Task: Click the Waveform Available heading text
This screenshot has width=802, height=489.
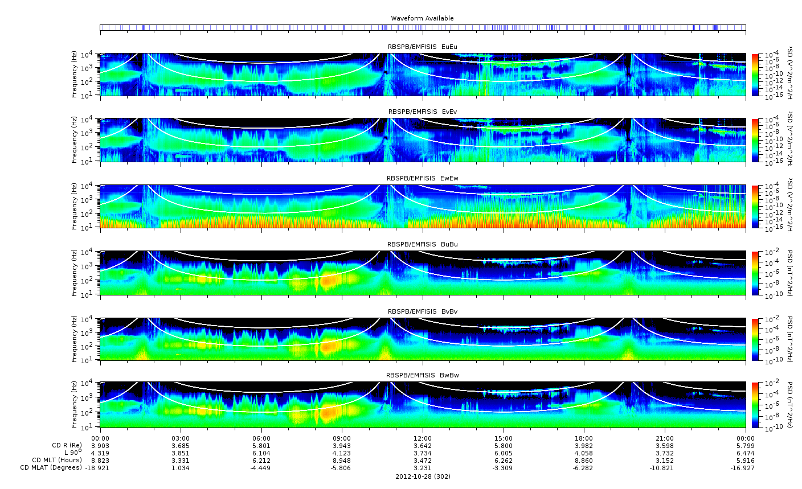Action: click(x=422, y=18)
